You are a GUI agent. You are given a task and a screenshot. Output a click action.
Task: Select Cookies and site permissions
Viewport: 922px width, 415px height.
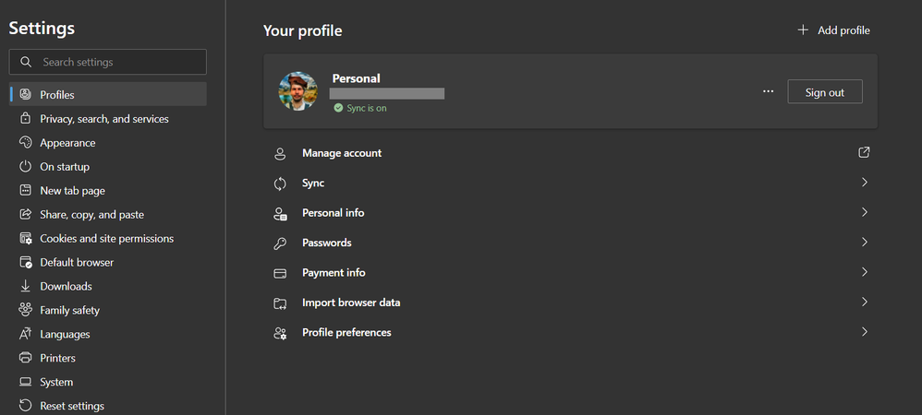pyautogui.click(x=106, y=239)
